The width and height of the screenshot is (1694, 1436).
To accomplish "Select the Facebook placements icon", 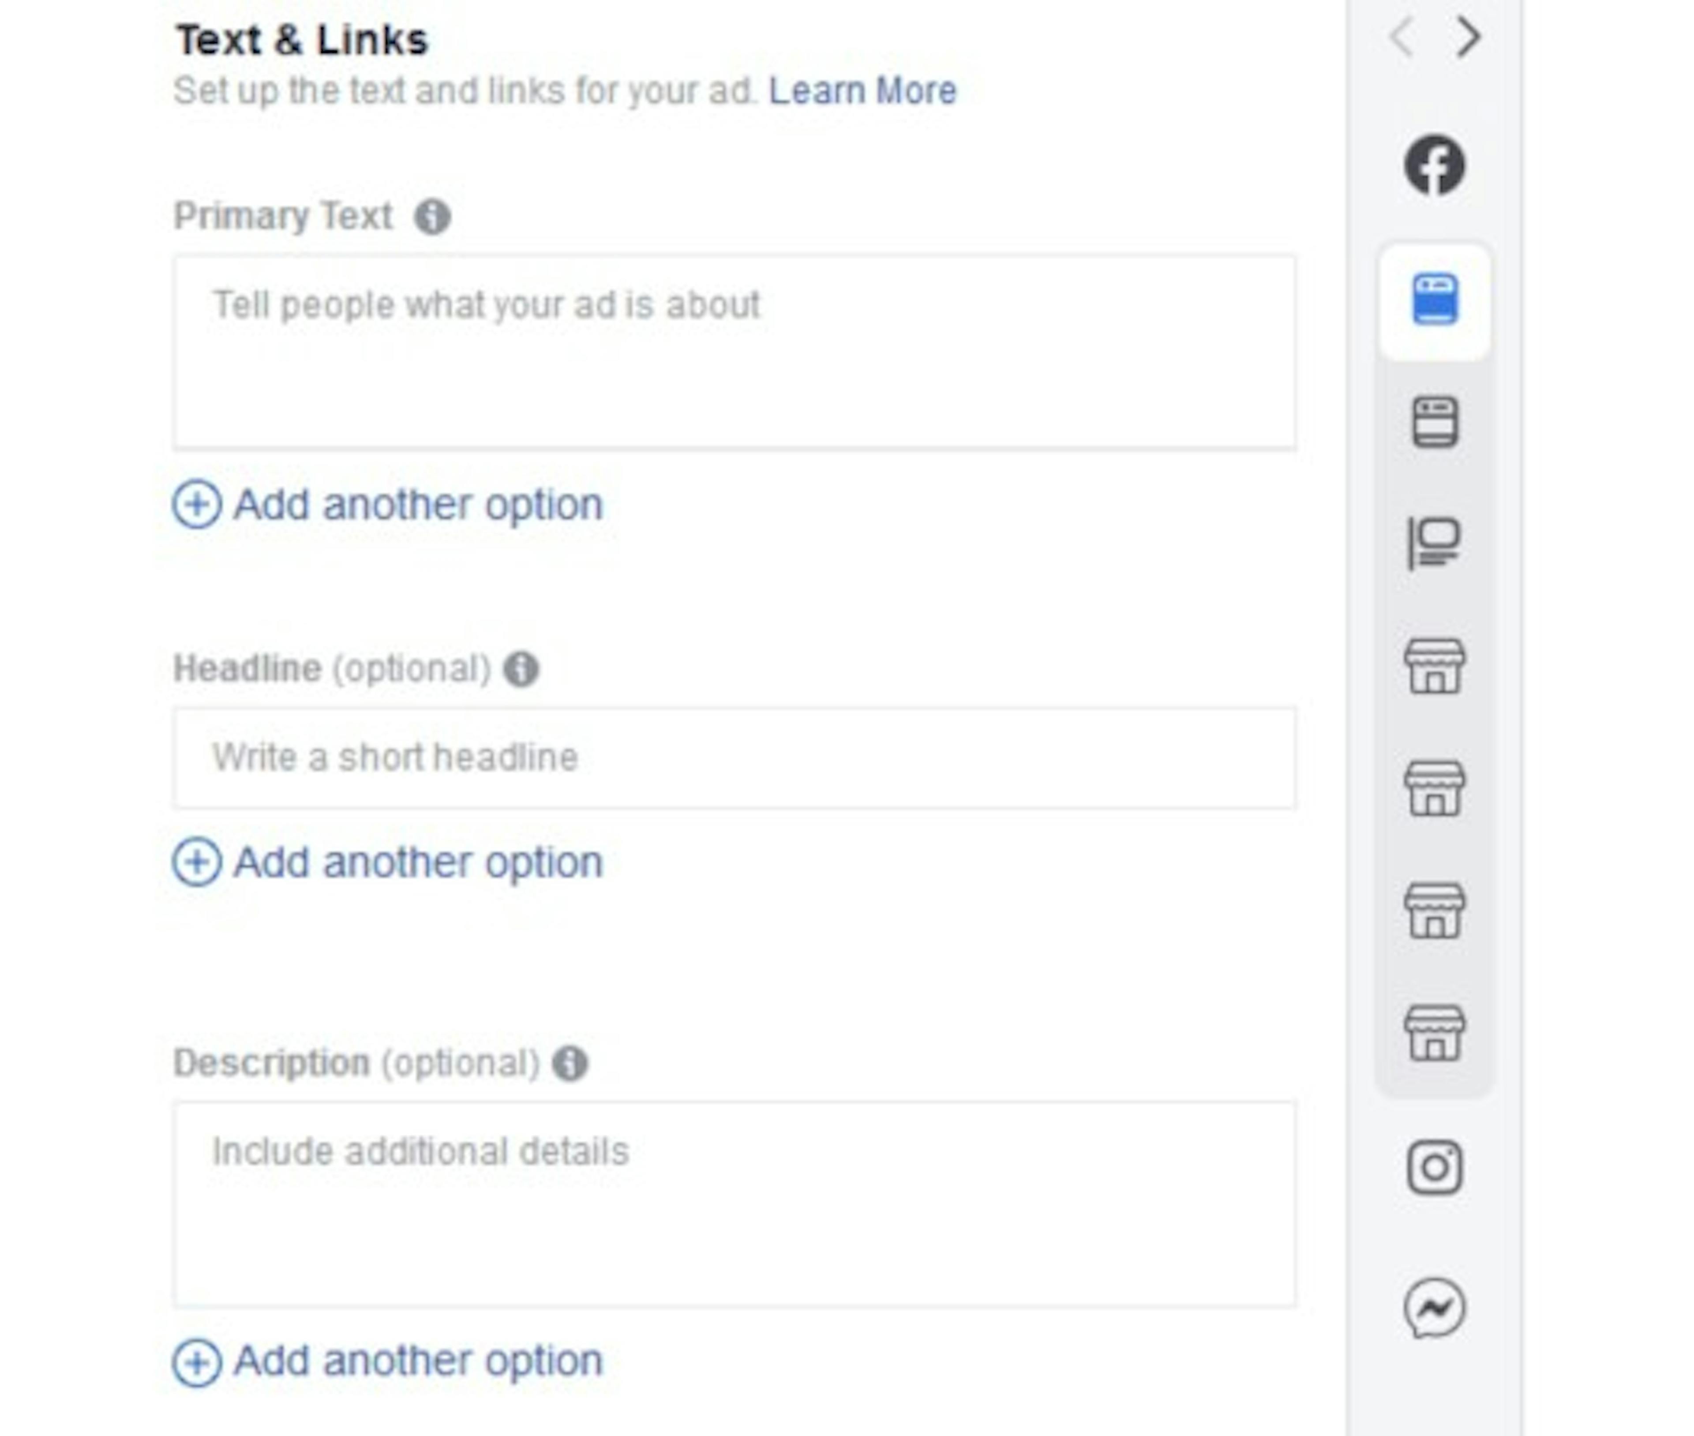I will pyautogui.click(x=1435, y=165).
